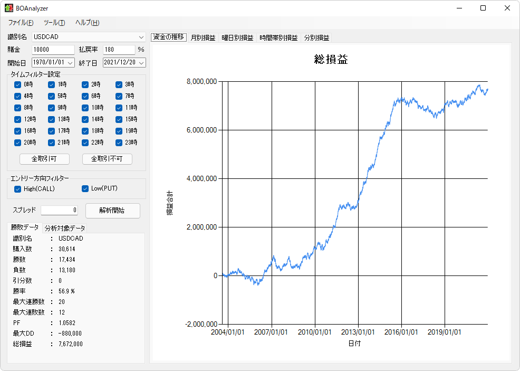Screen dimensions: 520x371
Task: Click the 総損益 chart title
Action: click(331, 60)
